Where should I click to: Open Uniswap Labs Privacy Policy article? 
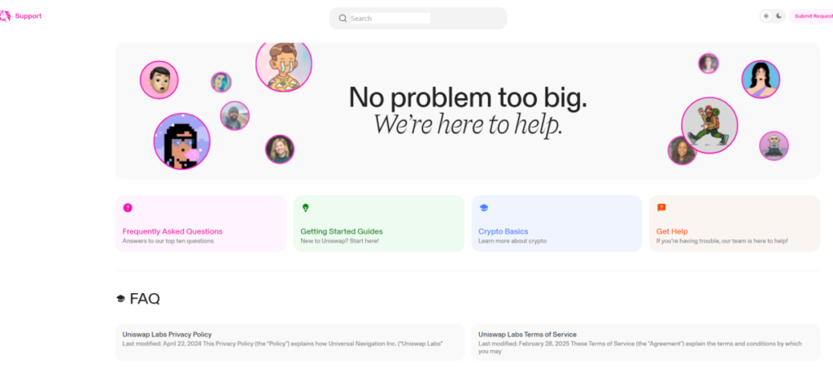pos(290,342)
